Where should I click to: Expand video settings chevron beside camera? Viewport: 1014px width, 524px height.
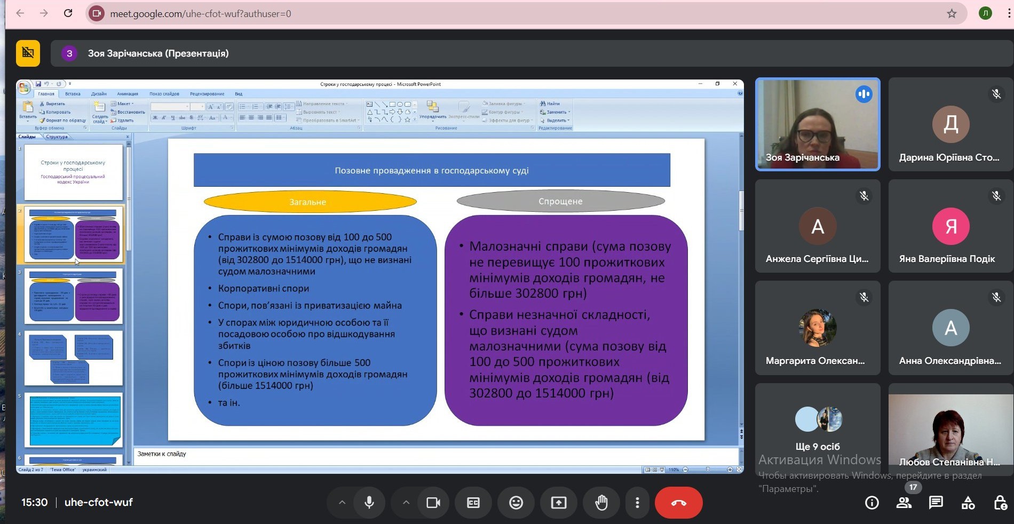coord(406,503)
